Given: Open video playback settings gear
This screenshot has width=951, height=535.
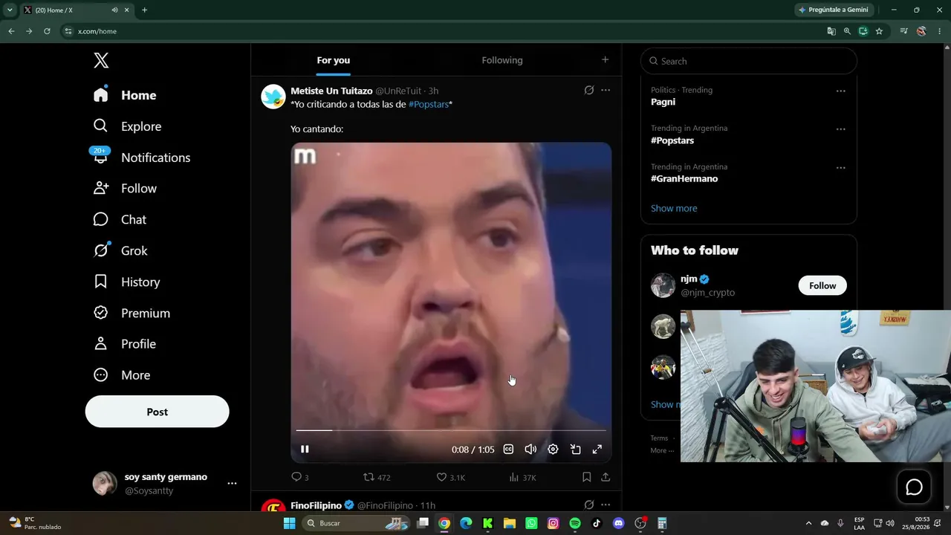Looking at the screenshot, I should point(553,449).
